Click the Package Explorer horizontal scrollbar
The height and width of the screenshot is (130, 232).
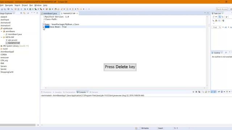(x=18, y=125)
